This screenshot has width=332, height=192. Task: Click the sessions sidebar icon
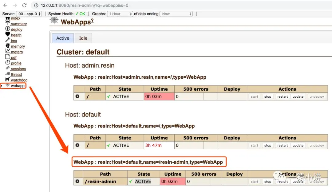click(8, 68)
